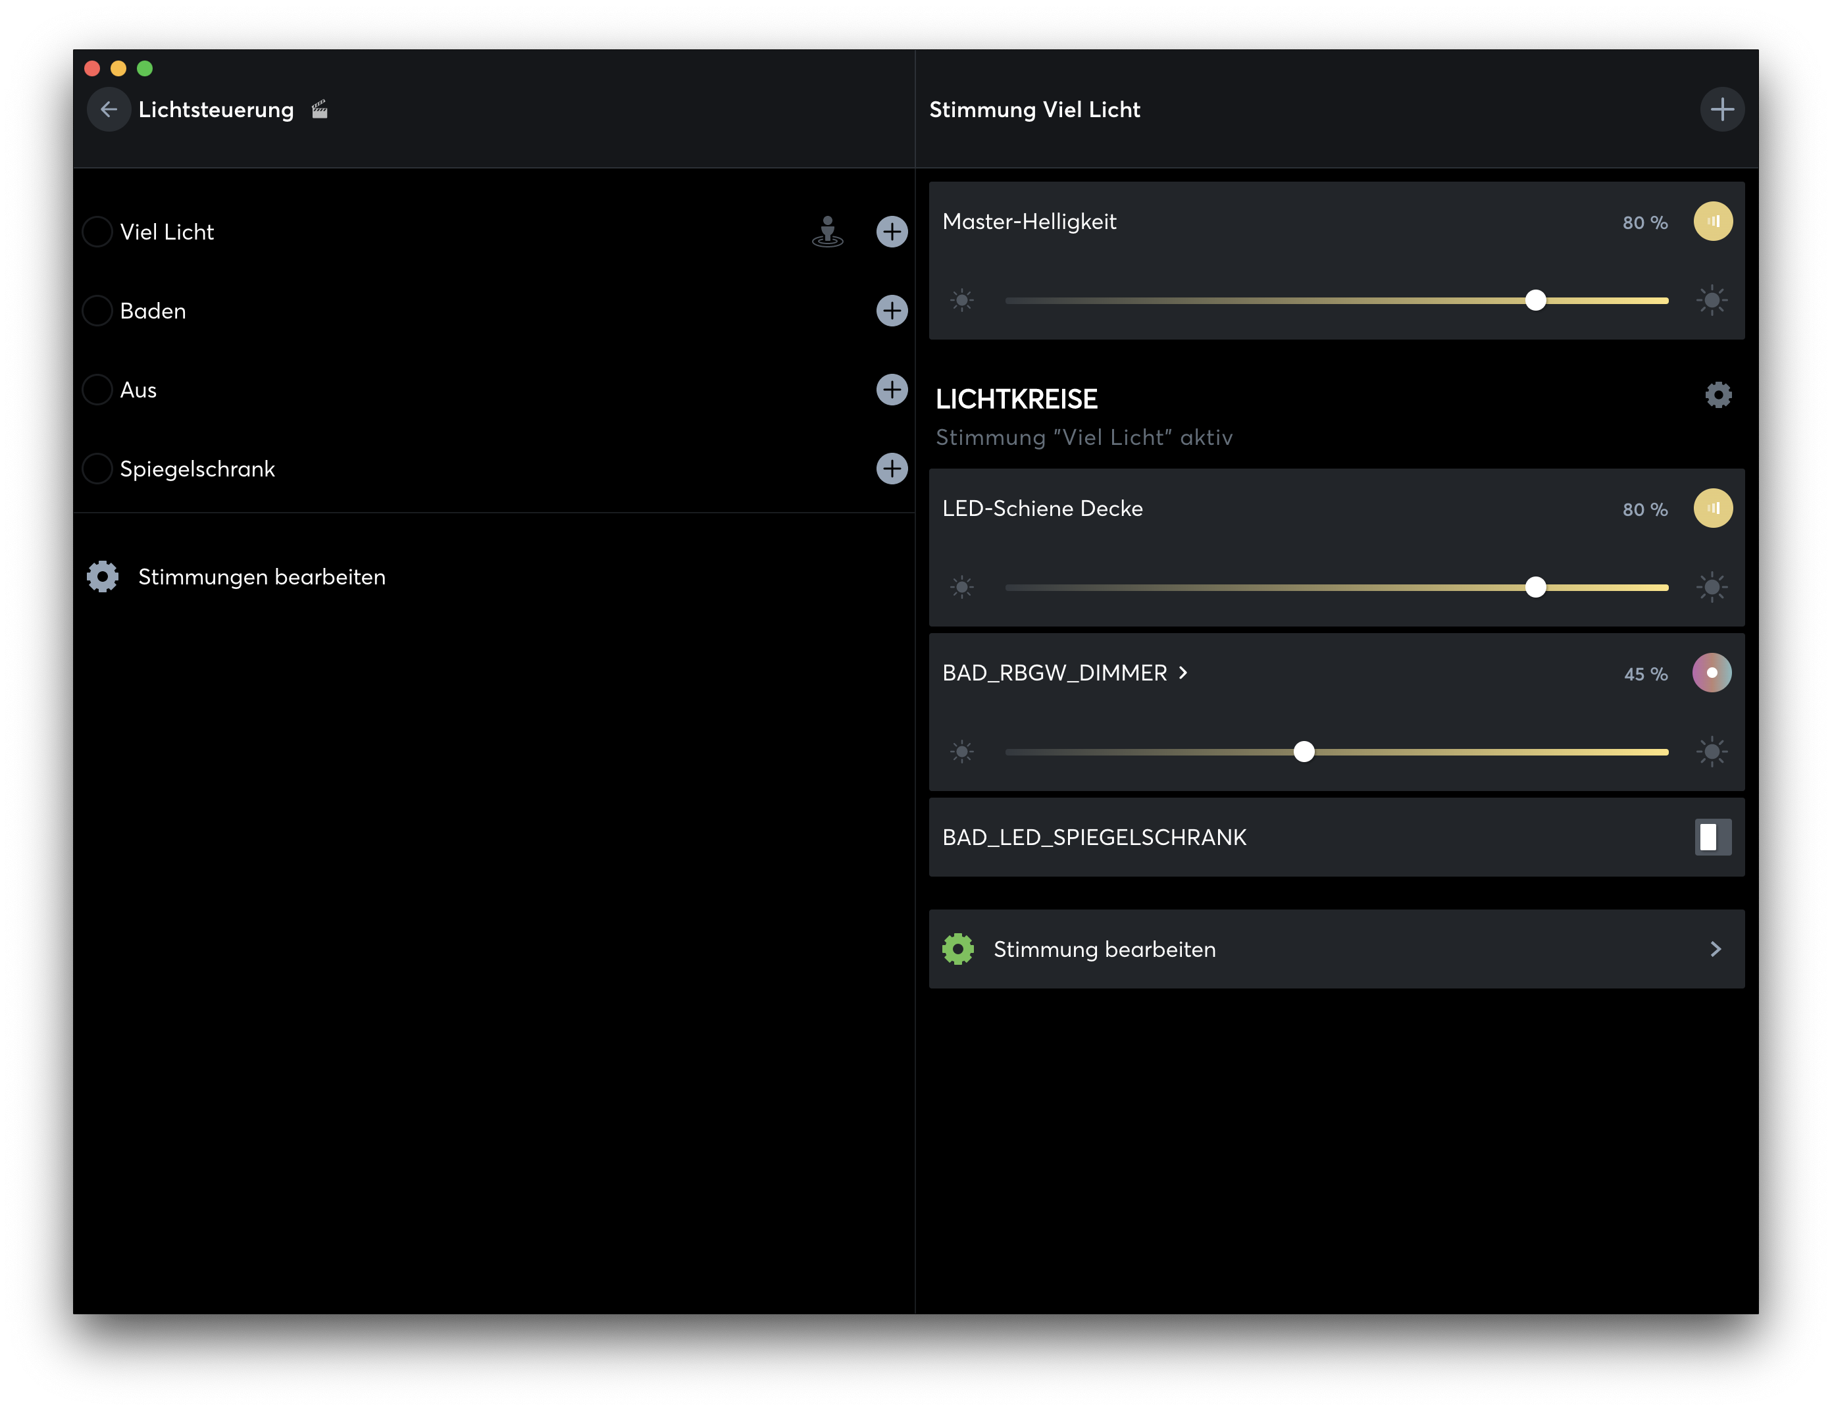Open the Lichtkreise settings gear
The height and width of the screenshot is (1411, 1832).
(1718, 395)
